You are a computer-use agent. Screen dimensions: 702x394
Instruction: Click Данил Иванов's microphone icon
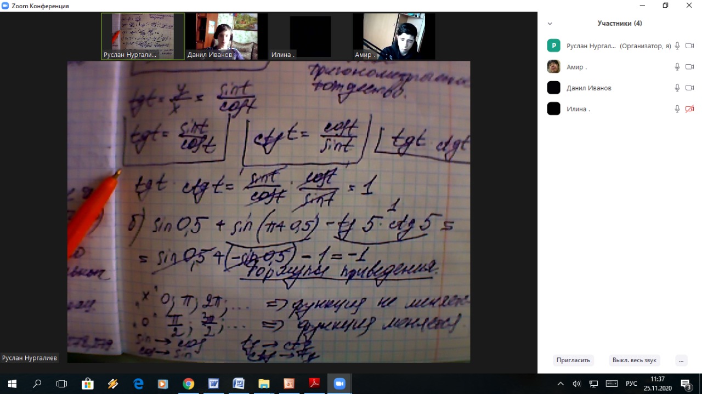tap(677, 88)
